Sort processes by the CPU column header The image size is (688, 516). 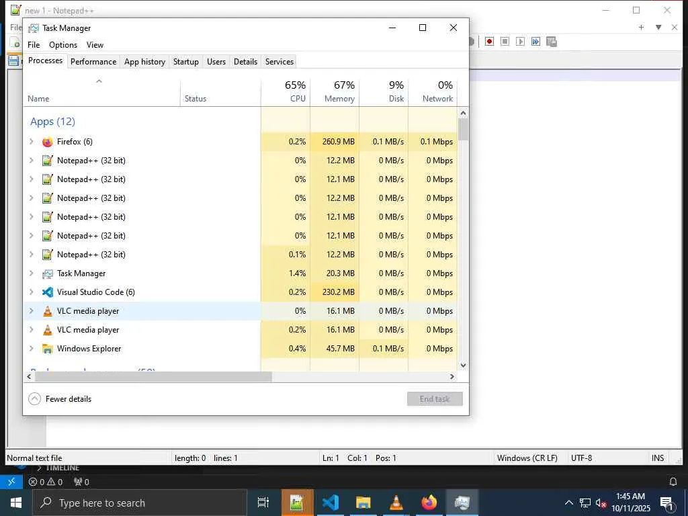tap(286, 91)
